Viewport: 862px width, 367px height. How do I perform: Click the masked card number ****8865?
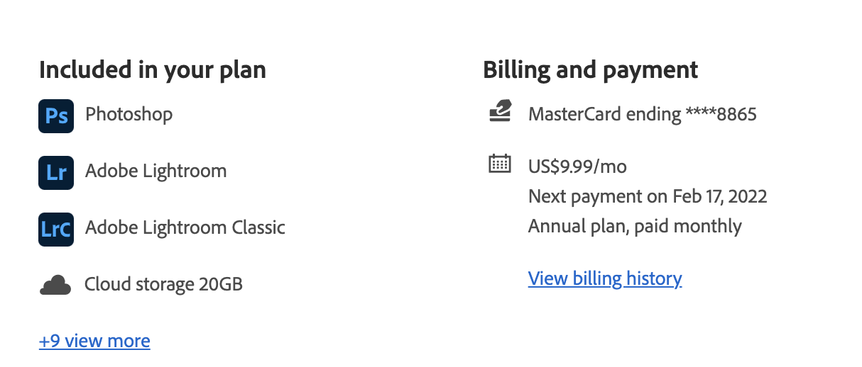click(721, 114)
